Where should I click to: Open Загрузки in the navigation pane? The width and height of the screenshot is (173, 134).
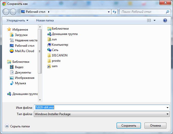(21, 35)
